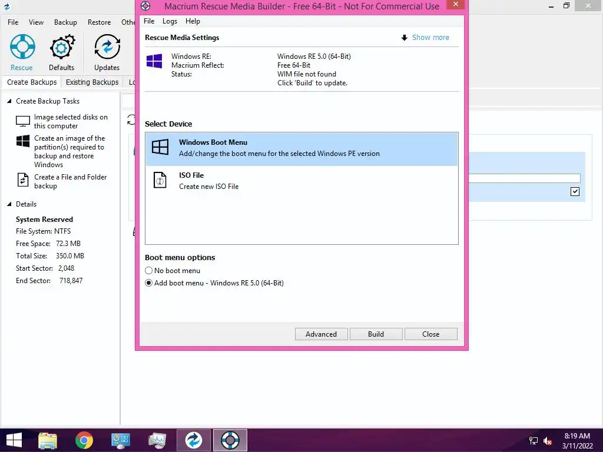
Task: Close the Rescue Media Builder dialog
Action: pos(455,4)
